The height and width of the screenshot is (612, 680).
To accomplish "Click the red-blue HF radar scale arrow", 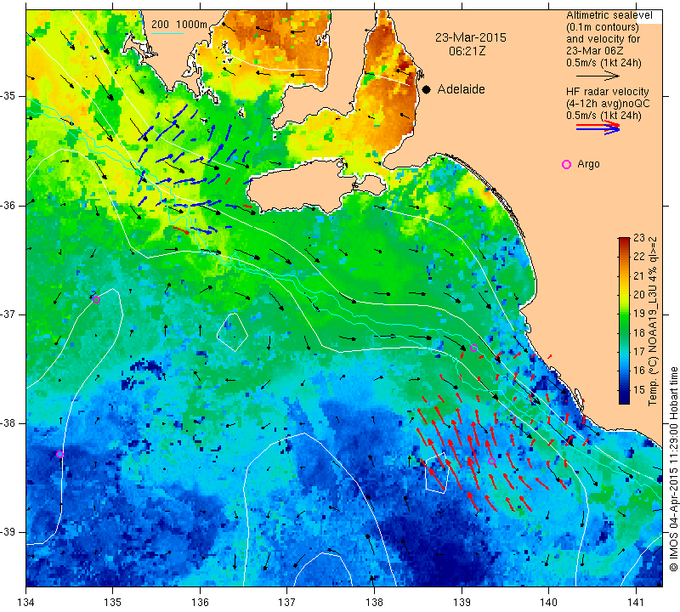I will 598,127.
